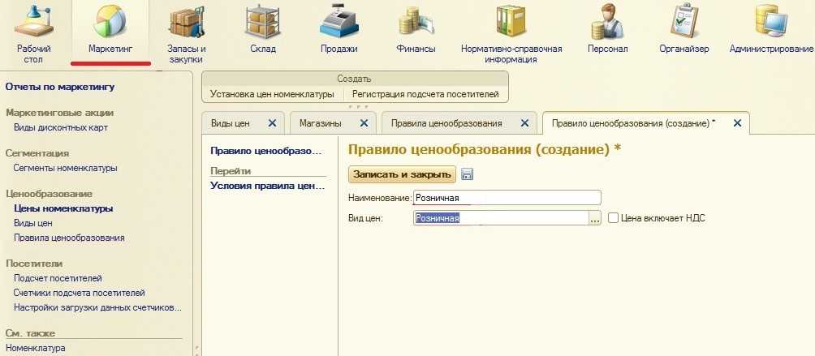This screenshot has height=356, width=815.
Task: Open Сегменты номенклатуры link
Action: click(x=66, y=168)
